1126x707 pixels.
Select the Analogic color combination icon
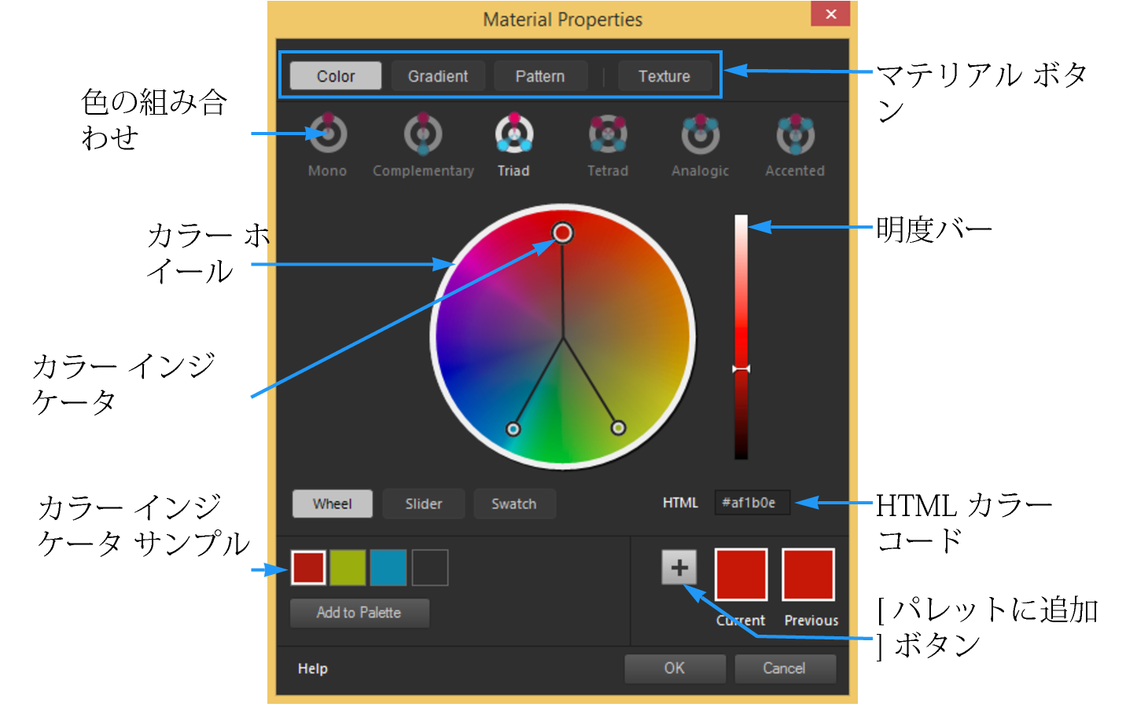[701, 134]
